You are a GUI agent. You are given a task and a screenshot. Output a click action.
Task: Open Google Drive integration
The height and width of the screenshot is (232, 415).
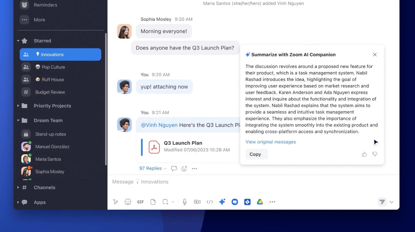click(260, 202)
